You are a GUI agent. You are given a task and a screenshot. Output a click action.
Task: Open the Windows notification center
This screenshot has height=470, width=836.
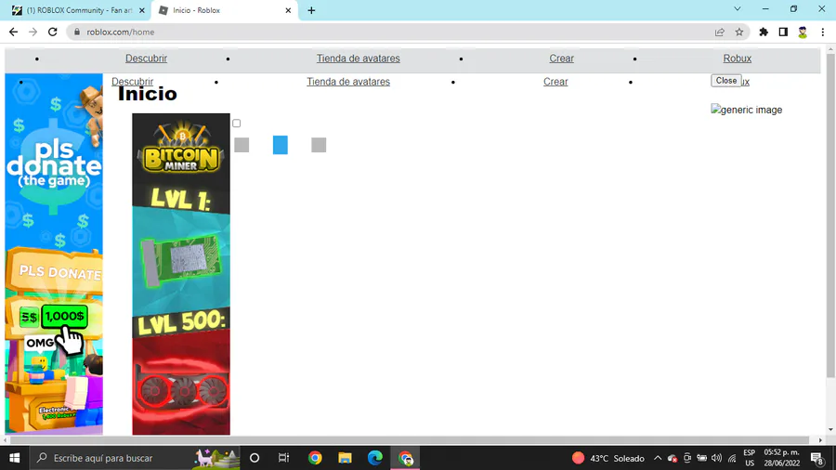pos(817,458)
